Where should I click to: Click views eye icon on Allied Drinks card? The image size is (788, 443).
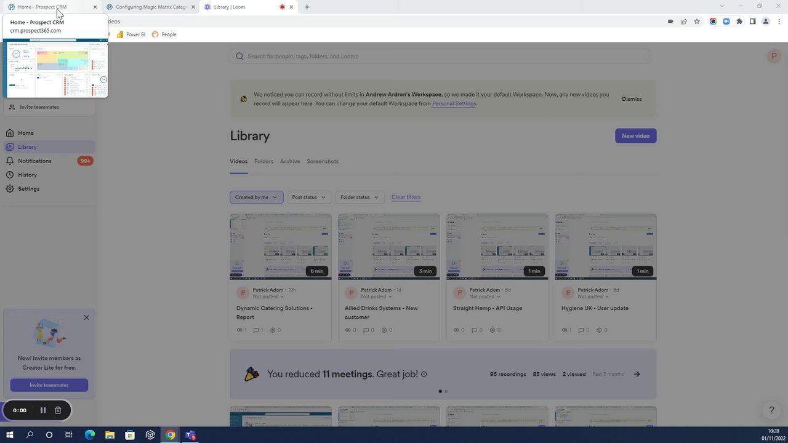pos(348,330)
